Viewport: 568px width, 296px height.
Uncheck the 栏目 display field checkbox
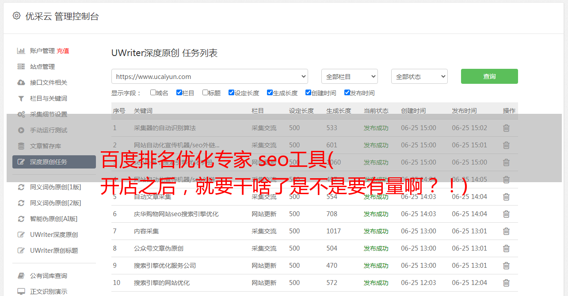tap(179, 93)
